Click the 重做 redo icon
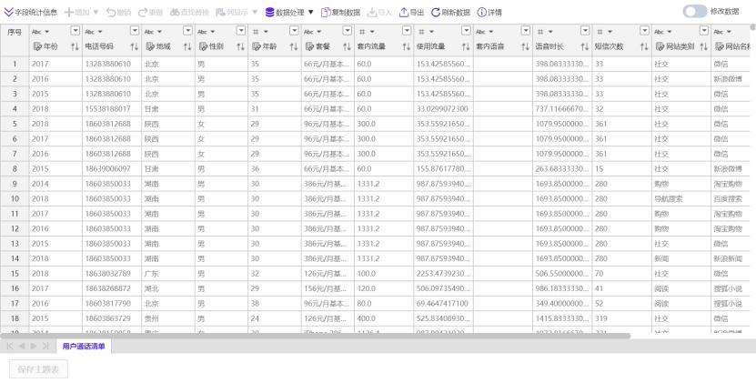 (x=143, y=13)
